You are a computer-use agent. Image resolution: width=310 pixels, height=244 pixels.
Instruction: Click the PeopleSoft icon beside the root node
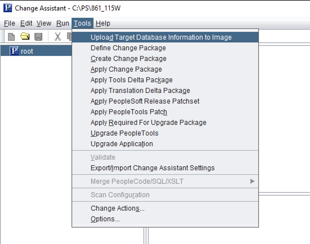(x=14, y=51)
